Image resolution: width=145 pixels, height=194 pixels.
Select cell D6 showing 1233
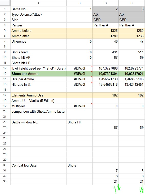click(x=131, y=36)
